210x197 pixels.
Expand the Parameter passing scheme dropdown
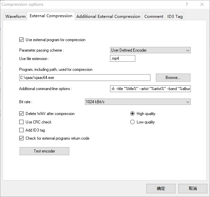[x=150, y=50]
